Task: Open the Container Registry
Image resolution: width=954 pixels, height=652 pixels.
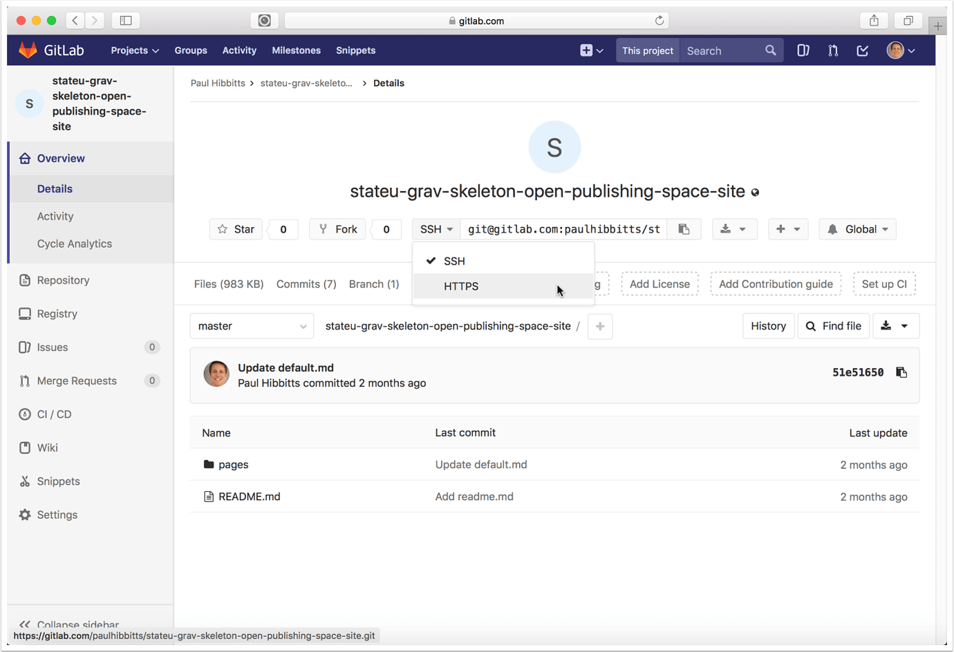Action: click(57, 313)
